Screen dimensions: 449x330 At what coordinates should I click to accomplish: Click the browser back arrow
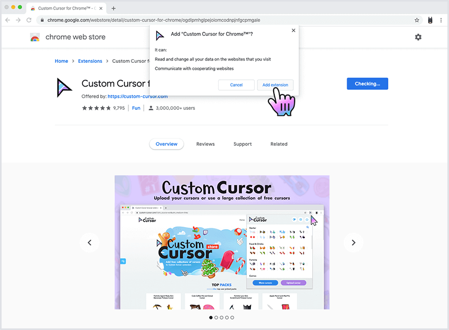point(8,20)
